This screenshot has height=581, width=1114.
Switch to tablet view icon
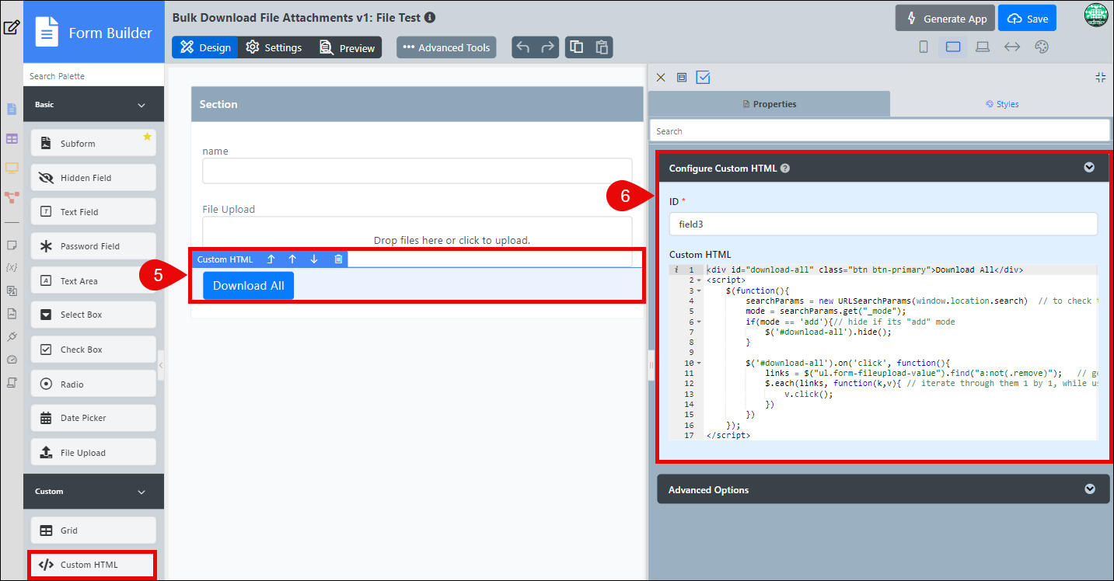[953, 47]
